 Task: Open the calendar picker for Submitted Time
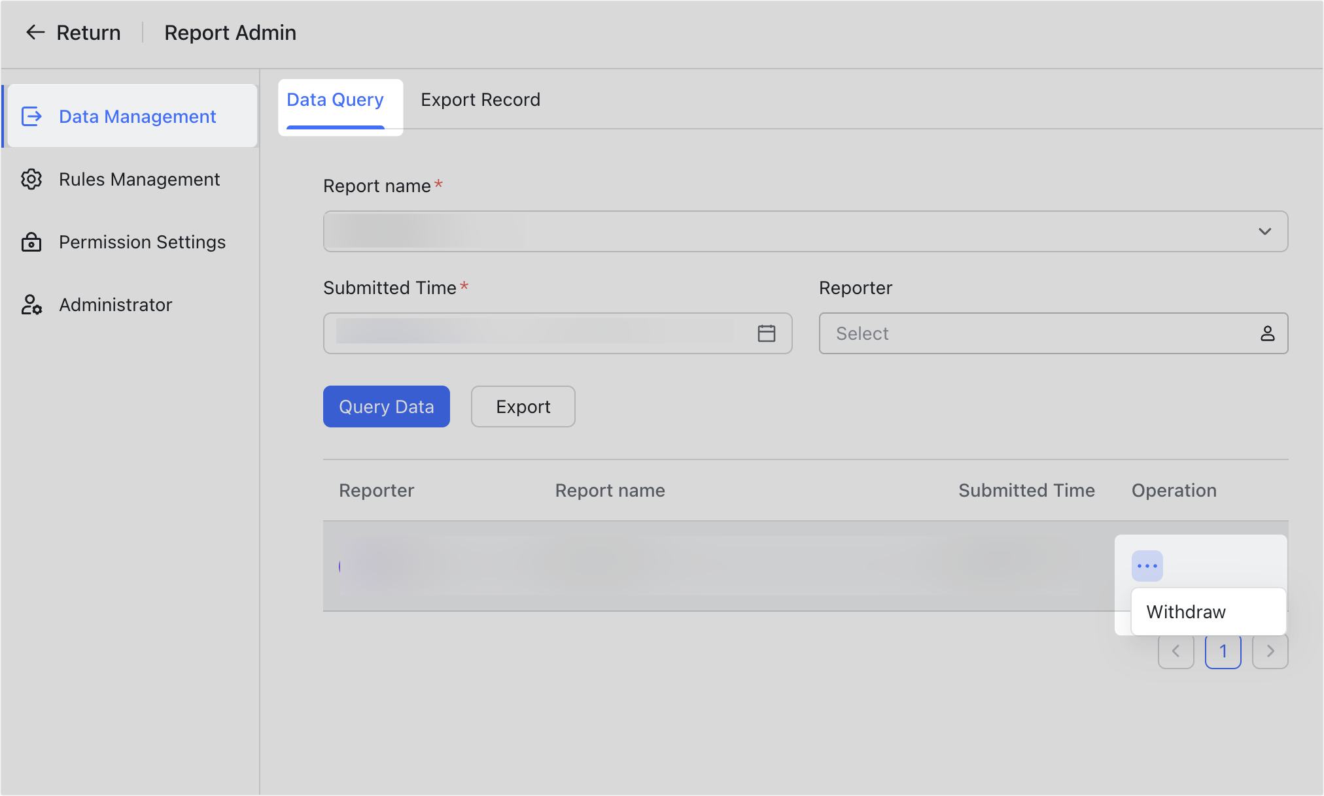click(x=765, y=333)
